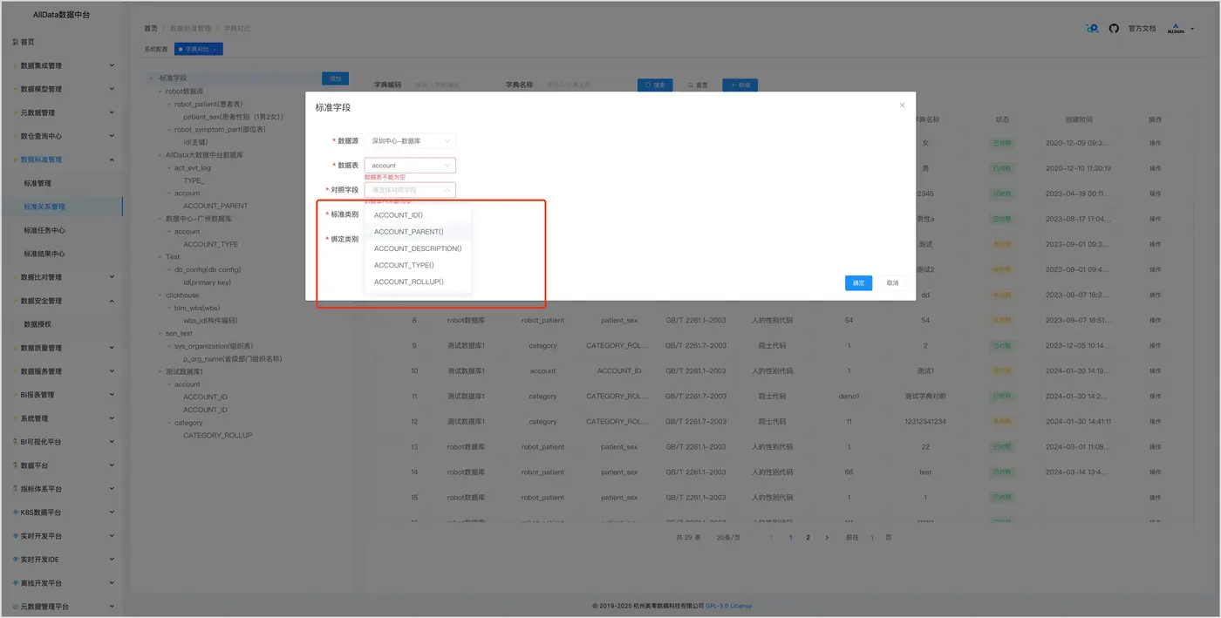Click the 重置 reset button
This screenshot has height=618, width=1221.
pyautogui.click(x=698, y=85)
